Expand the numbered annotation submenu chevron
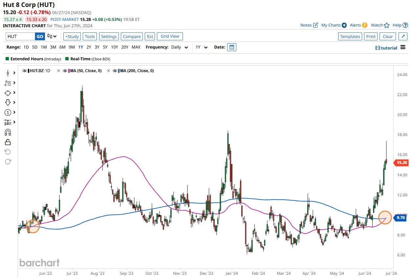The height and width of the screenshot is (280, 413). point(14,112)
